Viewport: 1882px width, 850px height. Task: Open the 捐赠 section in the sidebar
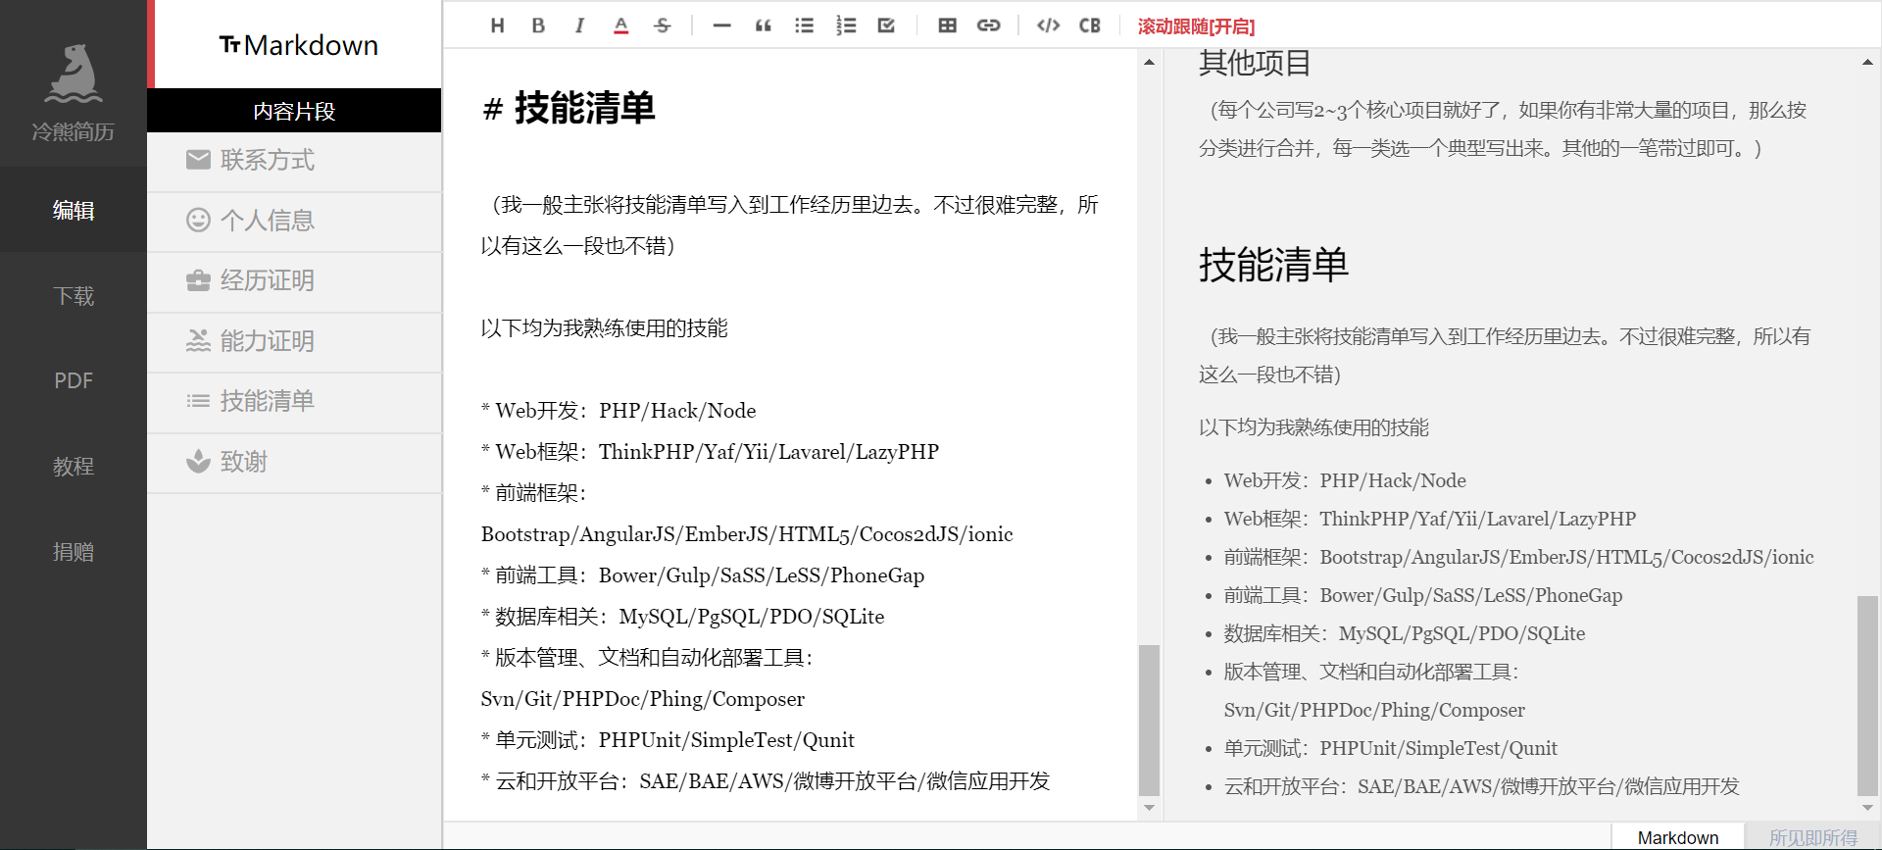click(x=74, y=551)
